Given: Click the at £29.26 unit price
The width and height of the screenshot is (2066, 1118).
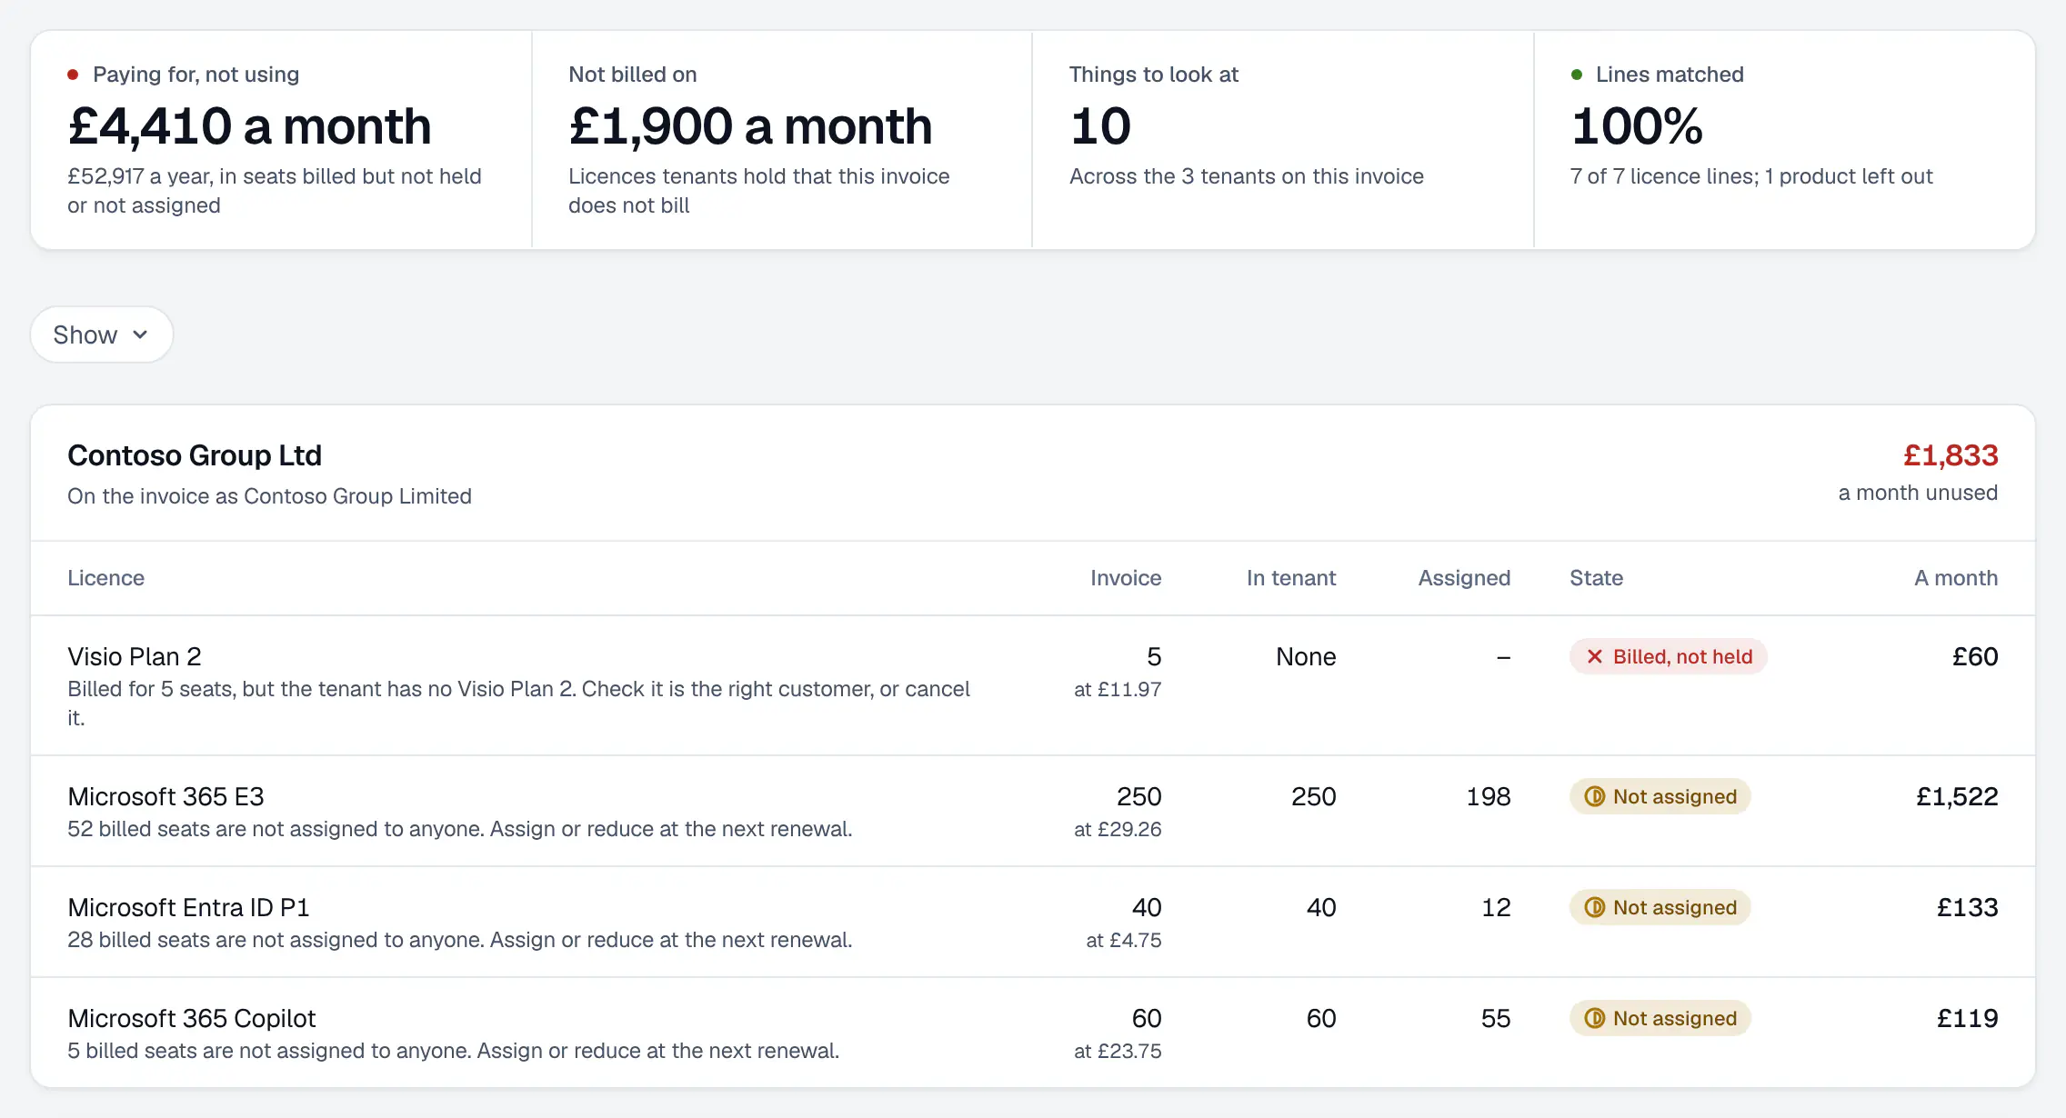Looking at the screenshot, I should [1118, 829].
